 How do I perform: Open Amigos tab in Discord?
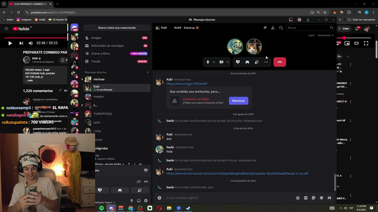[x=117, y=38]
